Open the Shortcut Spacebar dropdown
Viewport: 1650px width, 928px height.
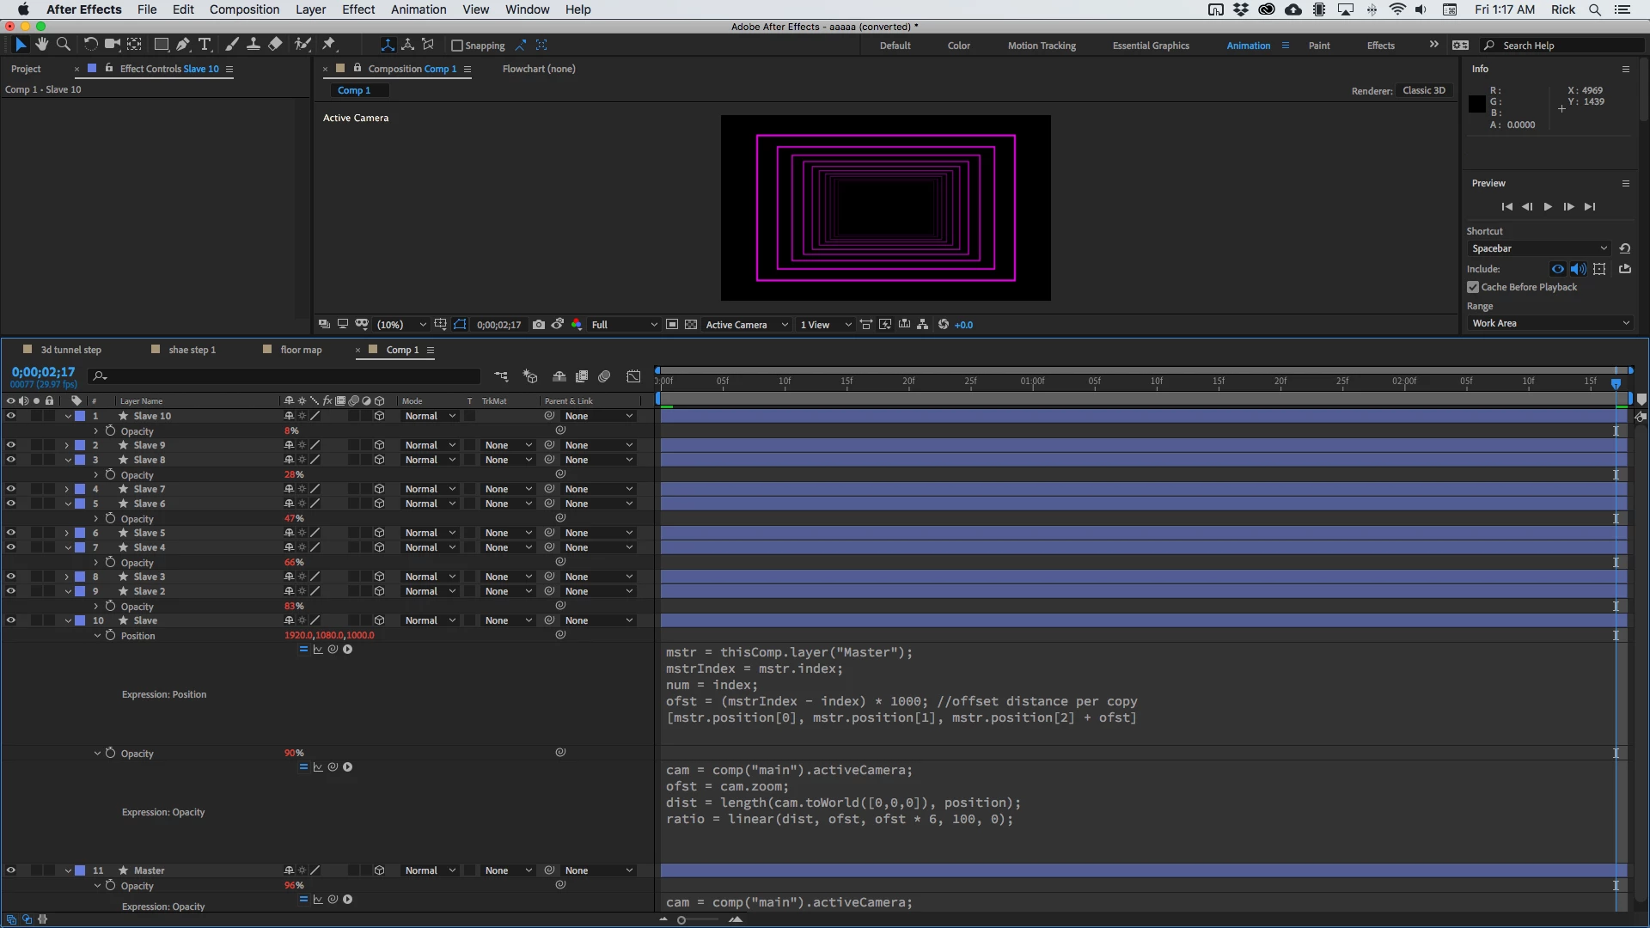[1538, 248]
